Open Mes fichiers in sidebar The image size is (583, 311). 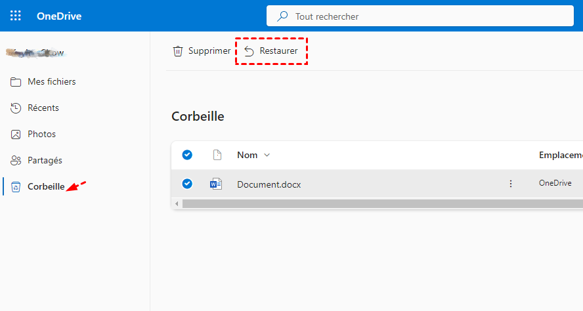(51, 82)
